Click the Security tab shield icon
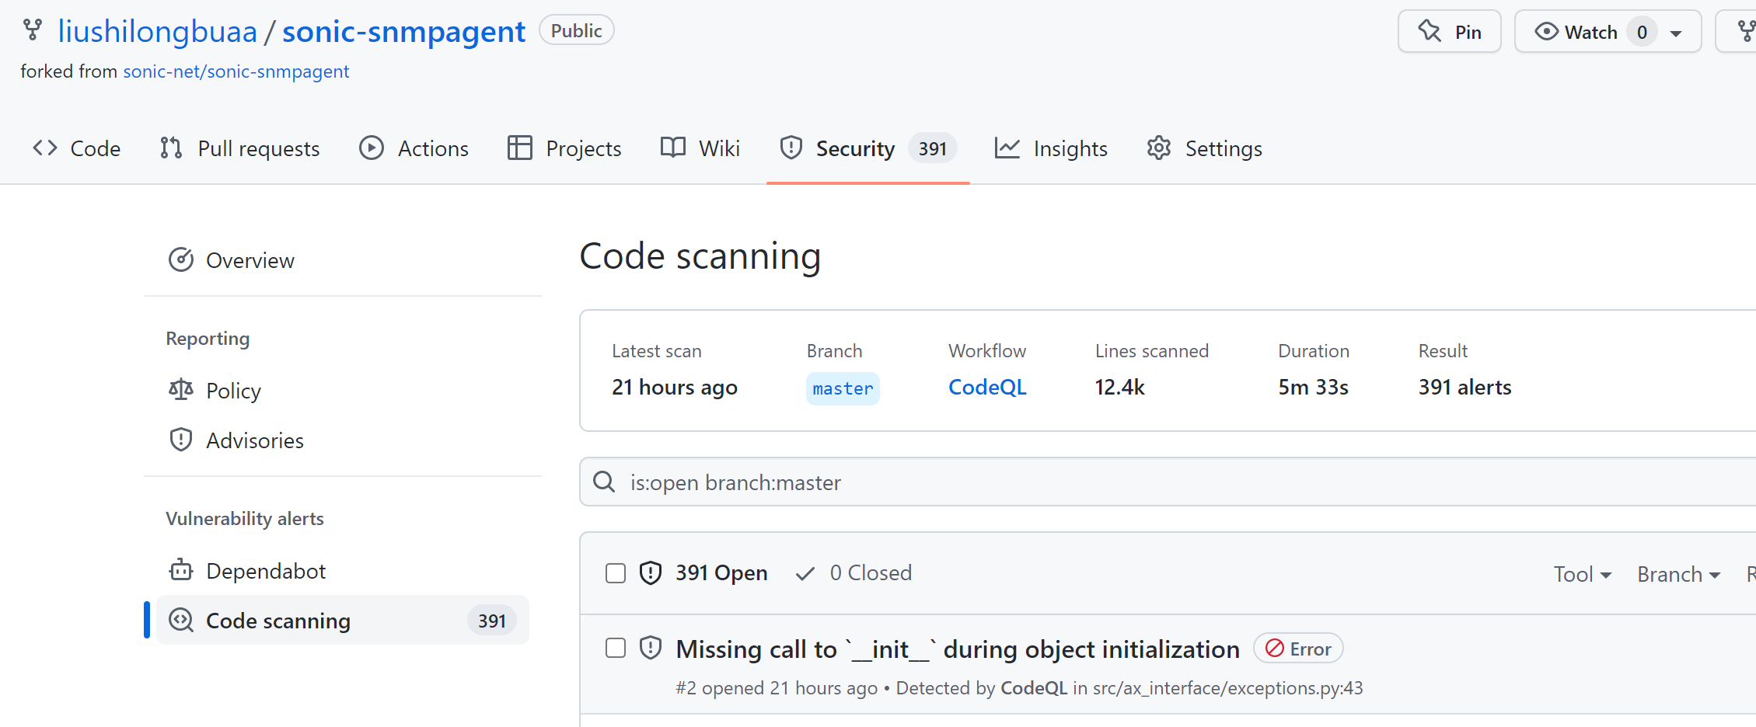The height and width of the screenshot is (727, 1756). click(x=791, y=148)
